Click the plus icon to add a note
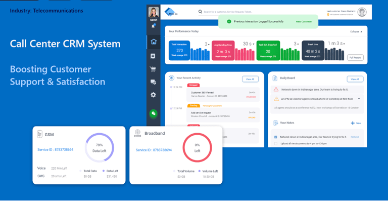Image resolution: width=388 pixels, height=201 pixels. click(353, 123)
